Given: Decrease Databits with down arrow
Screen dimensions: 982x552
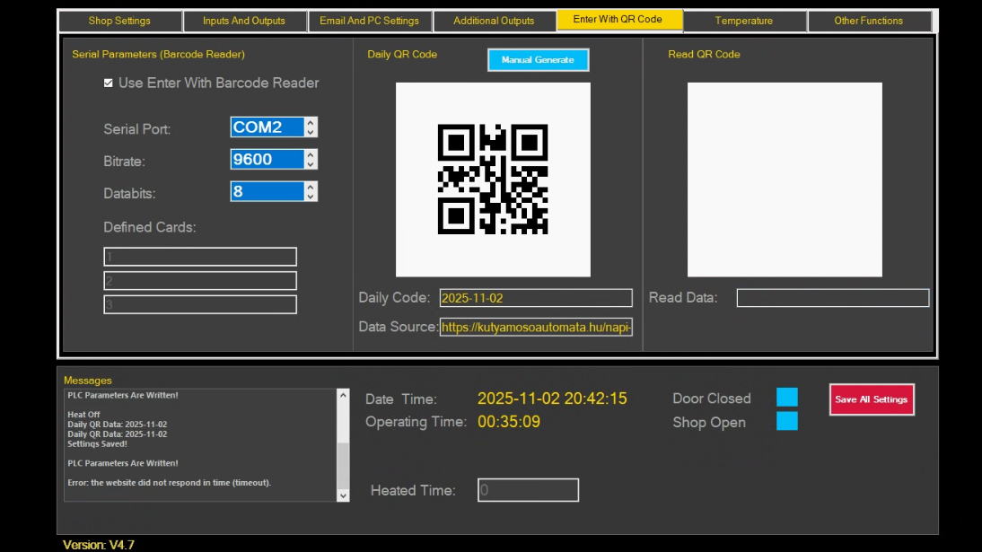Looking at the screenshot, I should click(311, 197).
